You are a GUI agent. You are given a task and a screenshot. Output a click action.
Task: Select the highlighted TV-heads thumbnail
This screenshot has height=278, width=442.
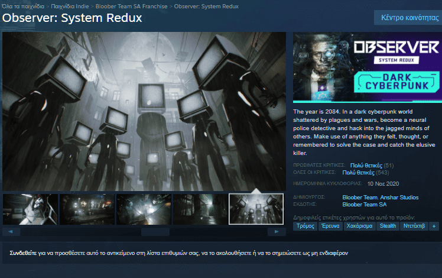coord(256,209)
